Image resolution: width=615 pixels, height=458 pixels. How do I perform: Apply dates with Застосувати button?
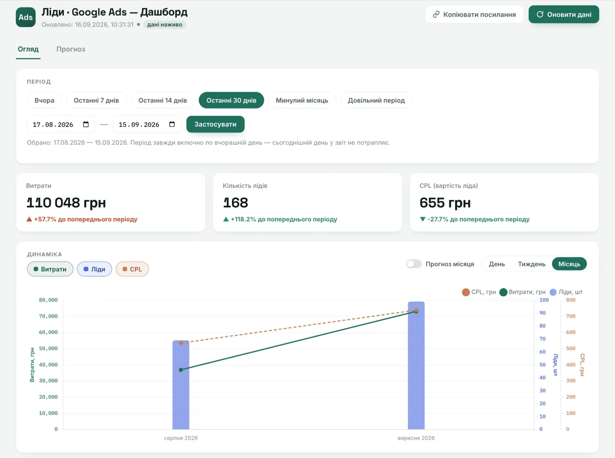pos(215,124)
